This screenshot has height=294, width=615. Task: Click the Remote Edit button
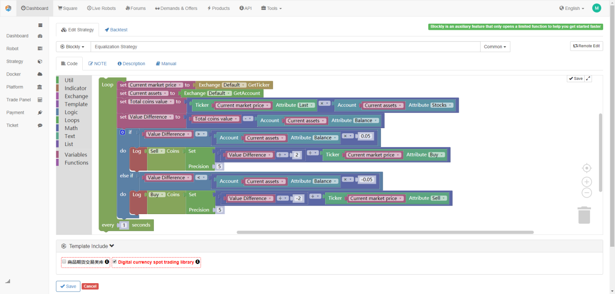point(587,46)
